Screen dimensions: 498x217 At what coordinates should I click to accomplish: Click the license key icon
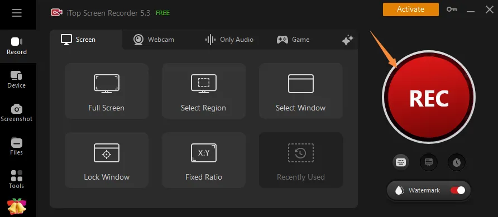(452, 9)
